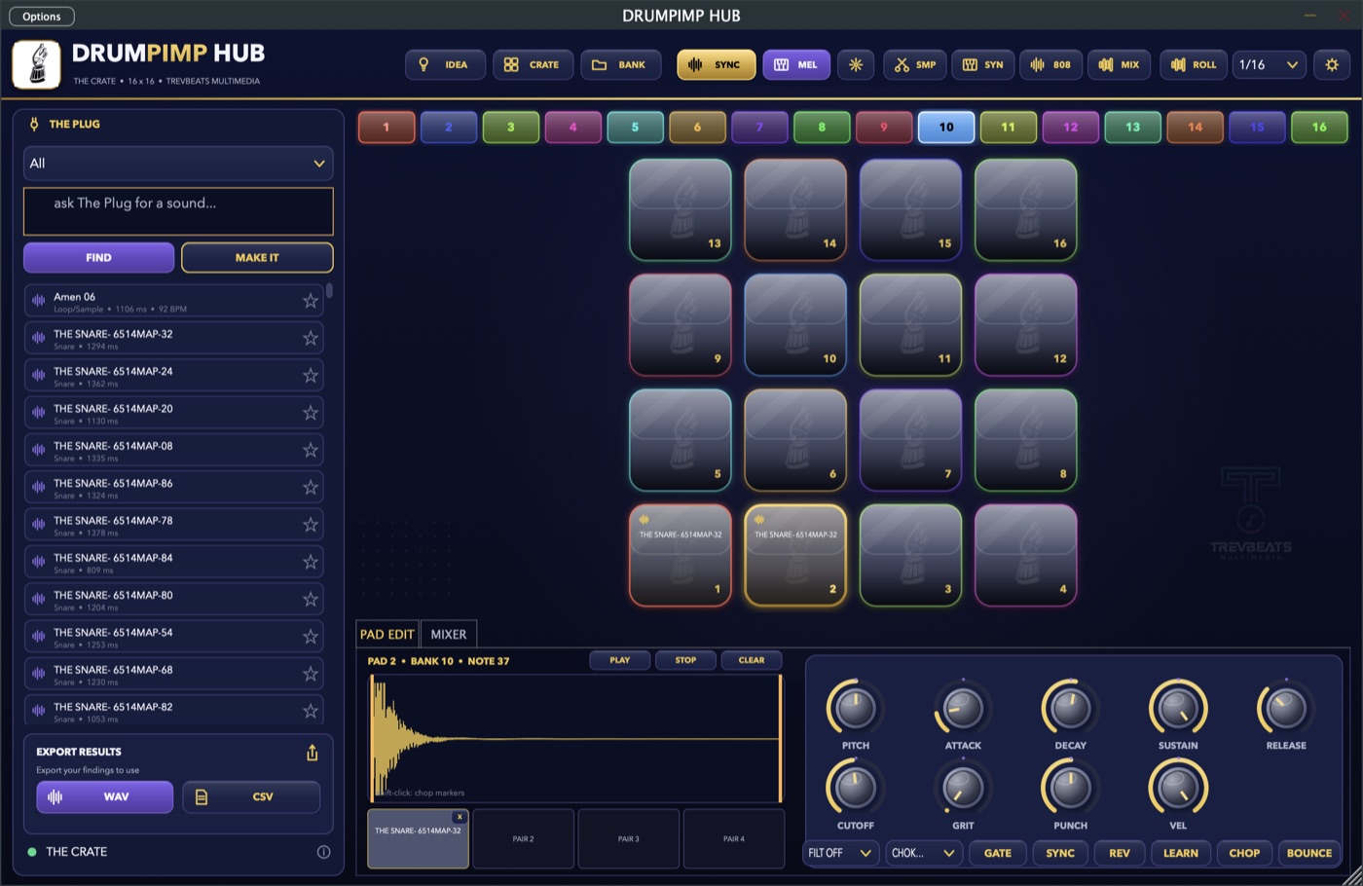1363x886 pixels.
Task: Open the IDEA toolbar button
Action: tap(445, 65)
